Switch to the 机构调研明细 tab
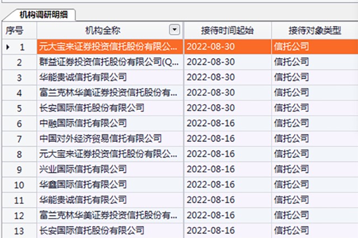Image resolution: width=358 pixels, height=238 pixels. pos(44,15)
